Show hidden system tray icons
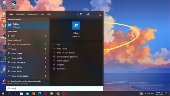170x96 pixels. [146, 94]
